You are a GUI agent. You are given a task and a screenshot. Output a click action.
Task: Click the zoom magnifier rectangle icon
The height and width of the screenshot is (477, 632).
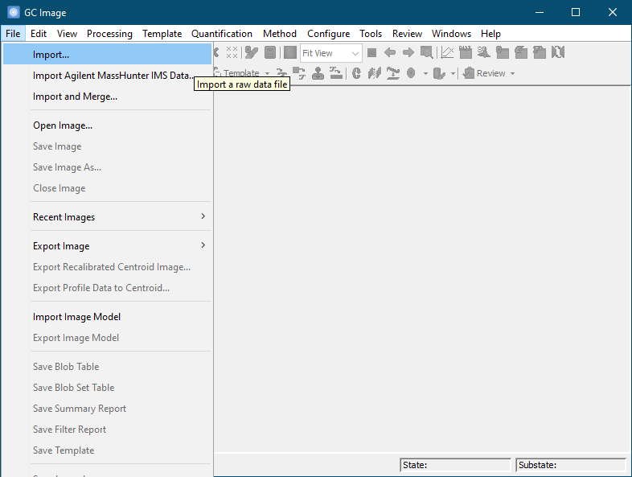(426, 52)
